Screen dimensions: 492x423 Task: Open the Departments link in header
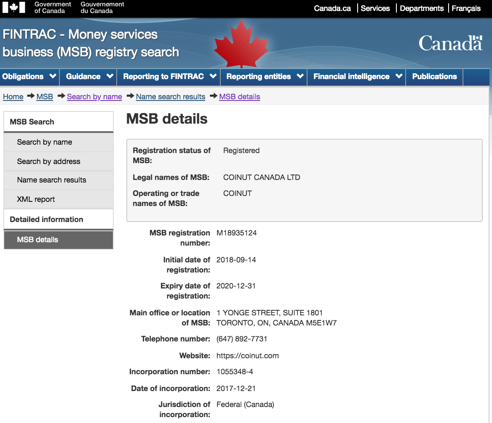click(x=422, y=8)
